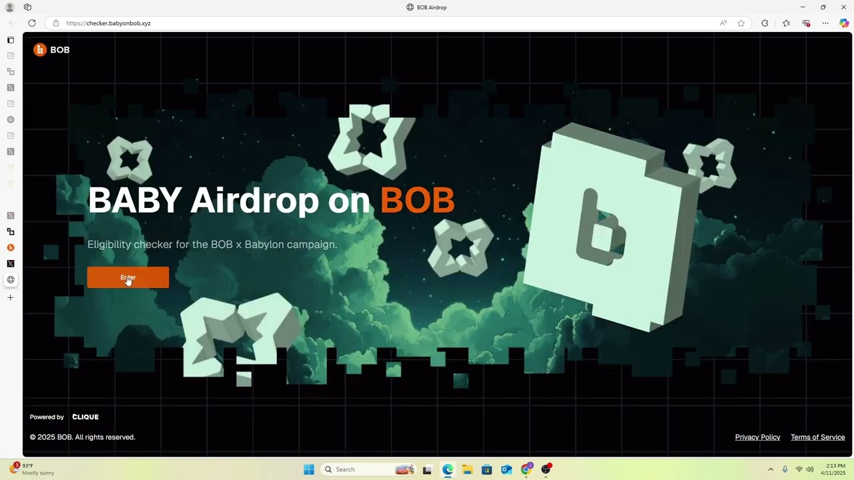Open File Explorer from the taskbar
Image resolution: width=854 pixels, height=480 pixels.
[x=467, y=469]
